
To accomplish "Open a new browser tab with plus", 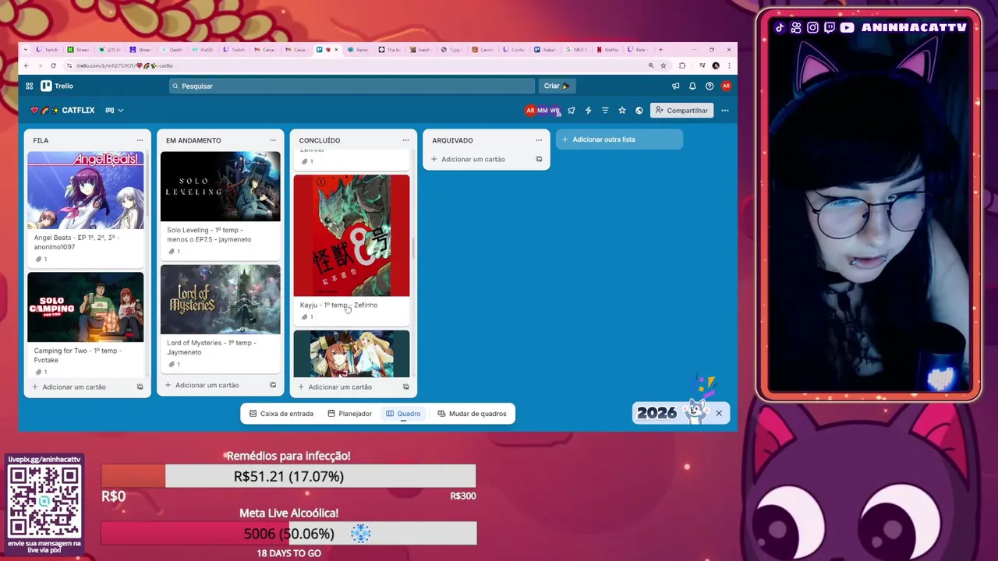I will coord(660,49).
